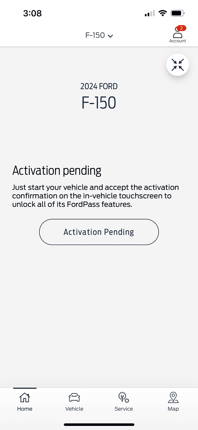Tap the Account label text
This screenshot has width=198, height=430.
pyautogui.click(x=177, y=41)
